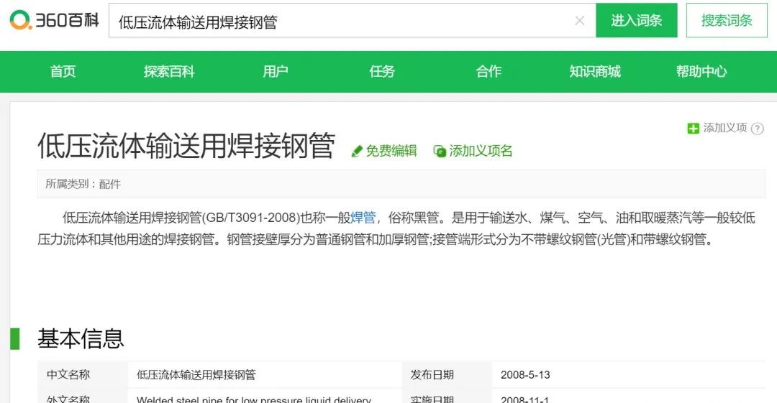This screenshot has height=403, width=777.
Task: Click the icon beside 添加义项名
Action: (440, 151)
